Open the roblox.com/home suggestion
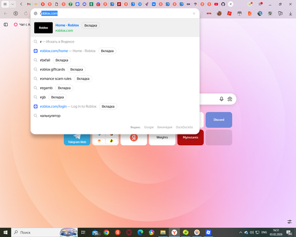Viewport: 296px width, 237px height. (115, 51)
